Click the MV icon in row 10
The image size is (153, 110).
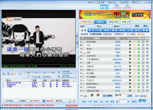(x=130, y=73)
